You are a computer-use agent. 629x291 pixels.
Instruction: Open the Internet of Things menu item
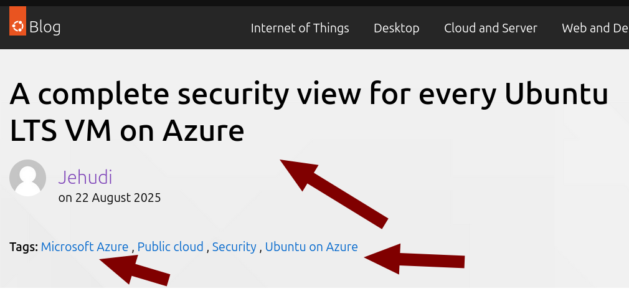tap(300, 28)
